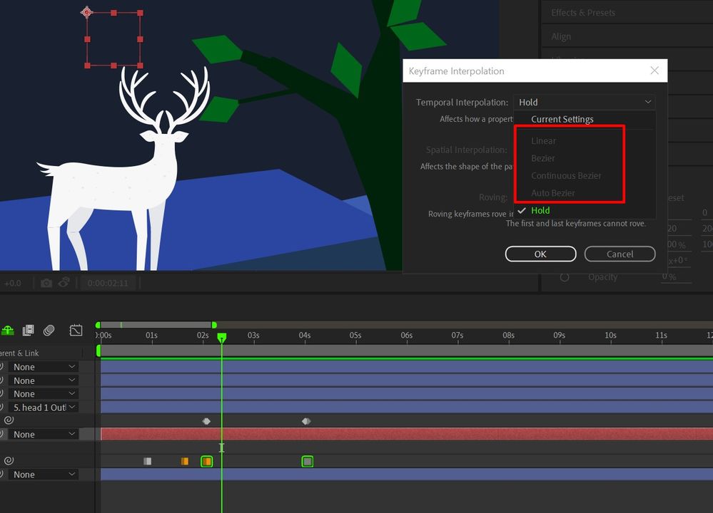
Task: Cancel the Keyframe Interpolation dialog
Action: point(620,254)
